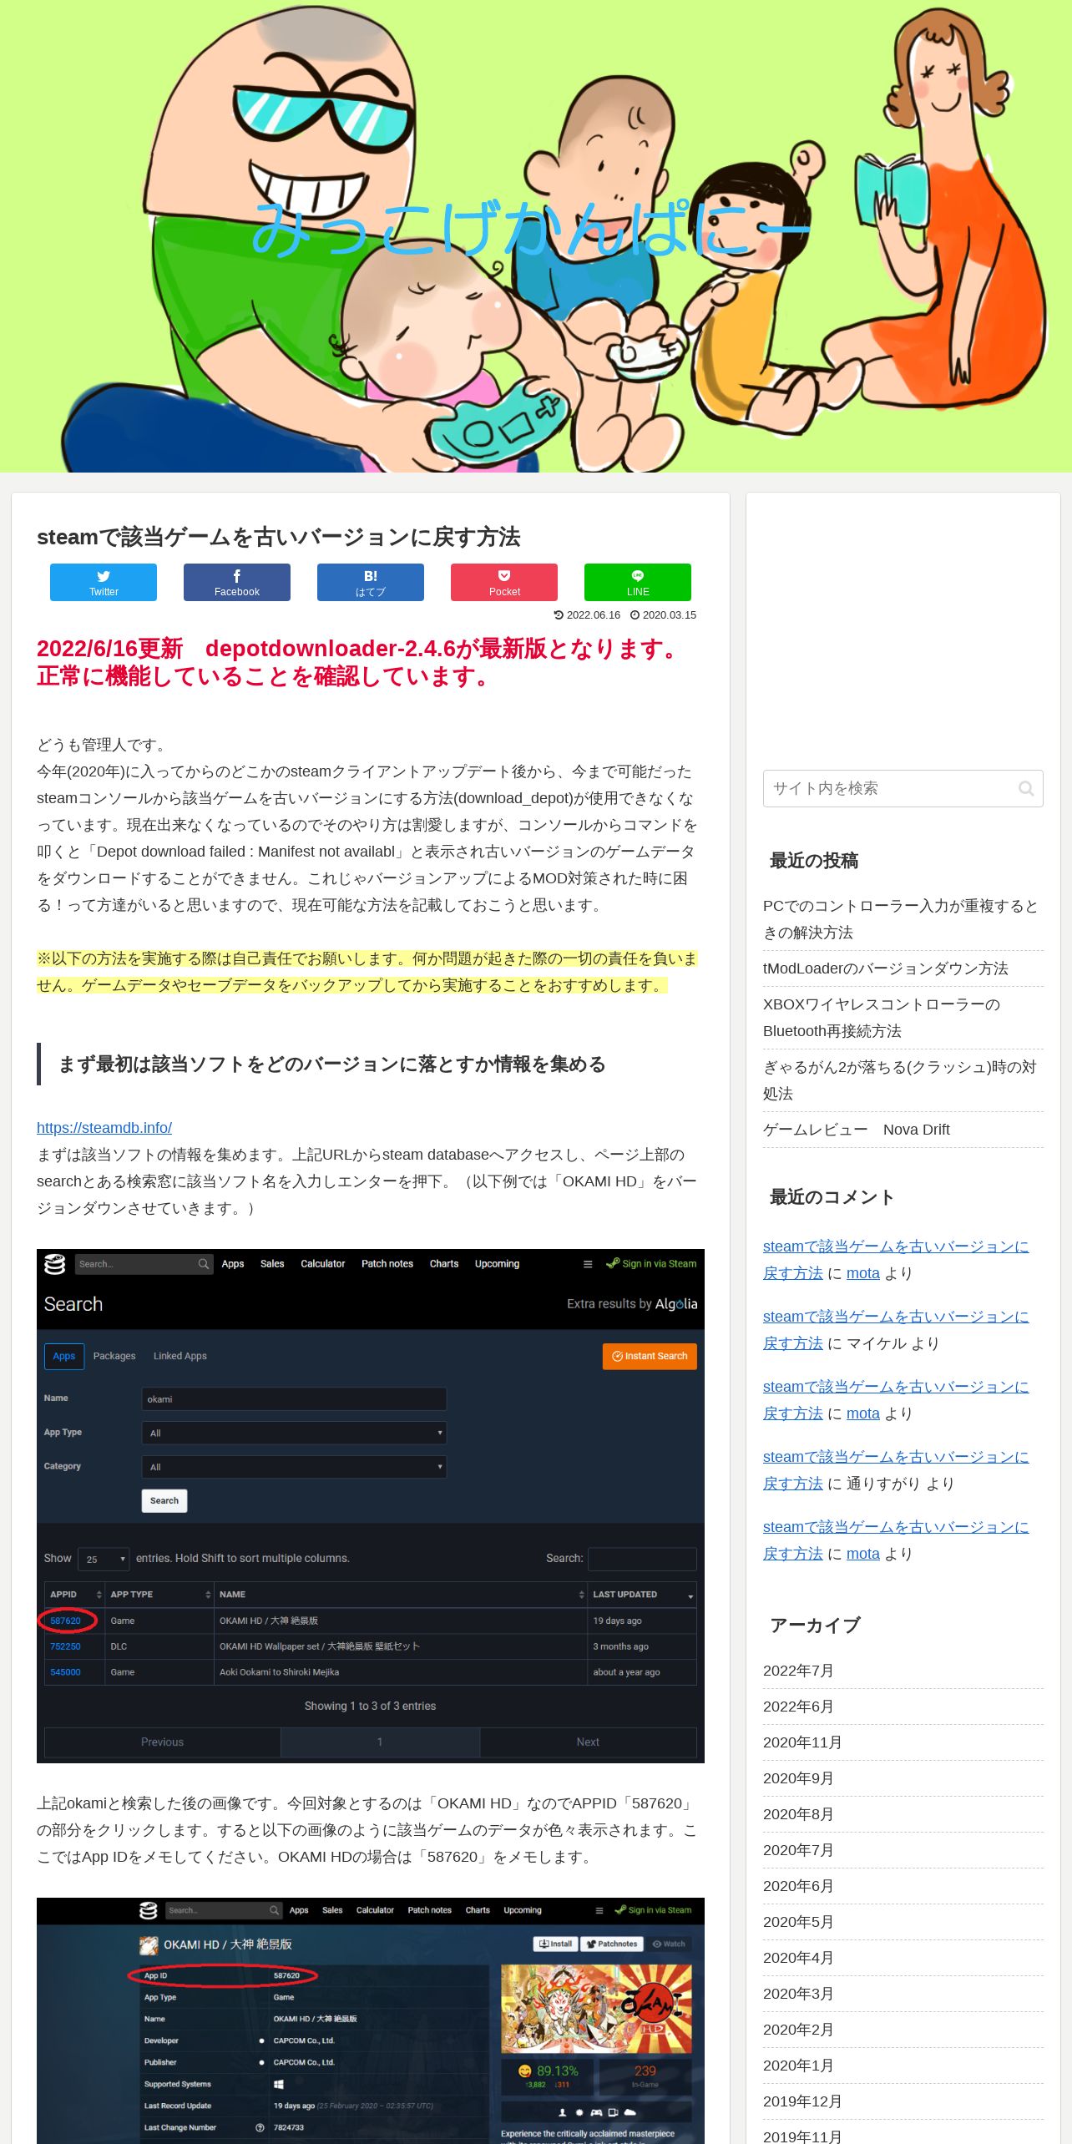
Task: Click the 最近の投稿 heading
Action: click(814, 861)
